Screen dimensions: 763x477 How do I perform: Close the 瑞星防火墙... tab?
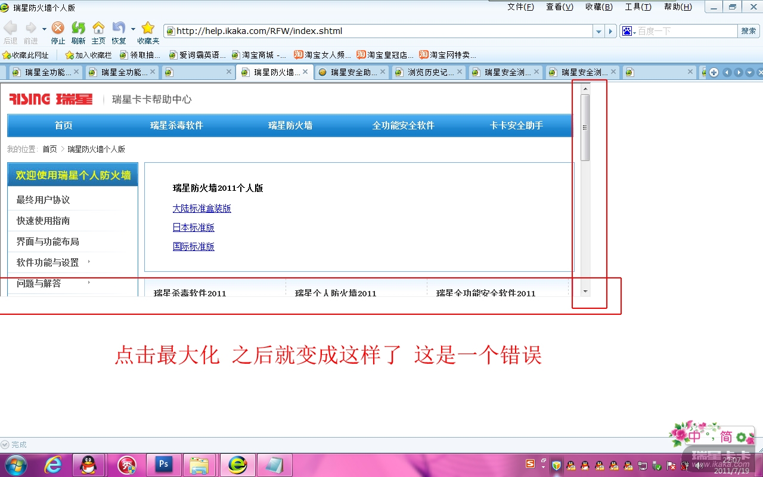click(x=305, y=72)
